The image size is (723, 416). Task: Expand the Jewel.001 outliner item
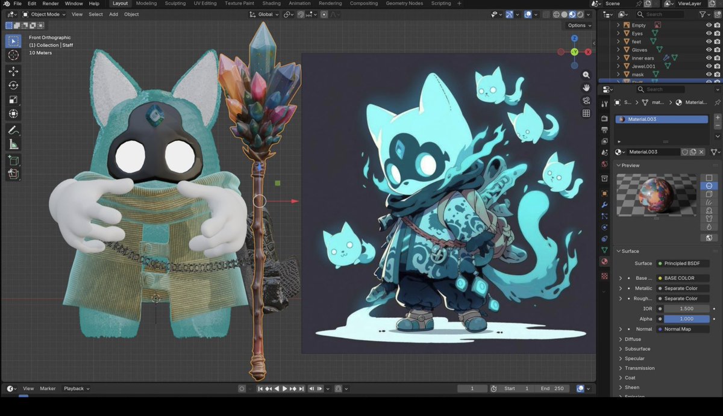click(619, 66)
